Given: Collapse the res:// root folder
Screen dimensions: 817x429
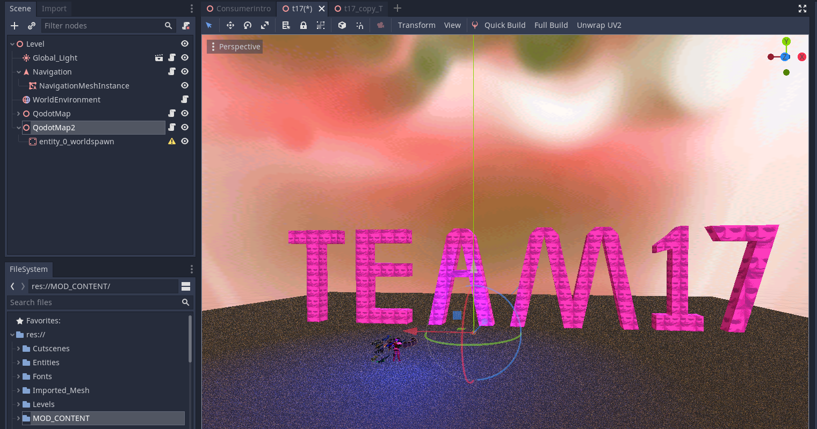Looking at the screenshot, I should point(12,335).
